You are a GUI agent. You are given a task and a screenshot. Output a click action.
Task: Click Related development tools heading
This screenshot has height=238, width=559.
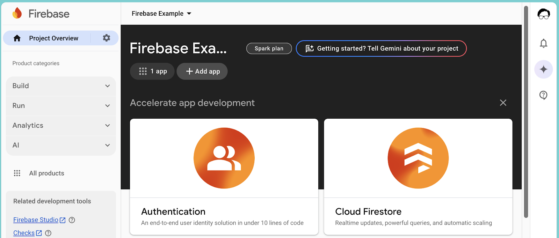click(52, 201)
